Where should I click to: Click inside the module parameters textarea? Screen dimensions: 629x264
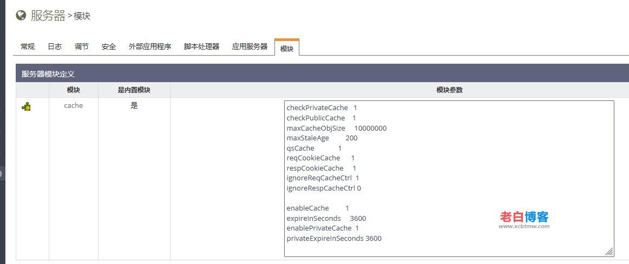point(449,178)
